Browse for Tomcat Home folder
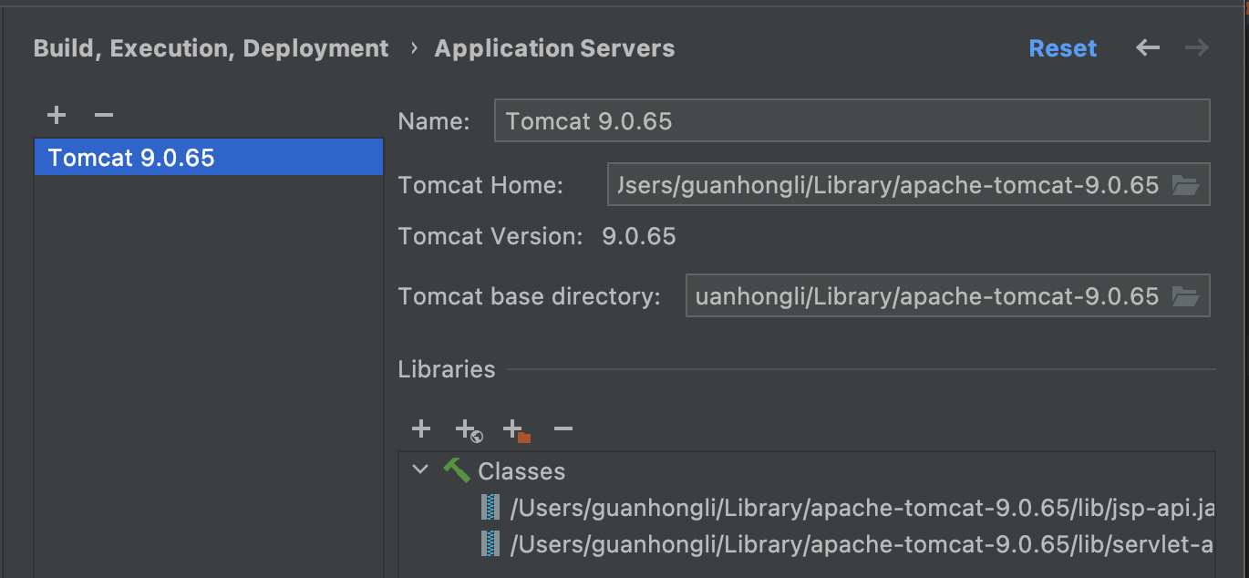 1185,186
